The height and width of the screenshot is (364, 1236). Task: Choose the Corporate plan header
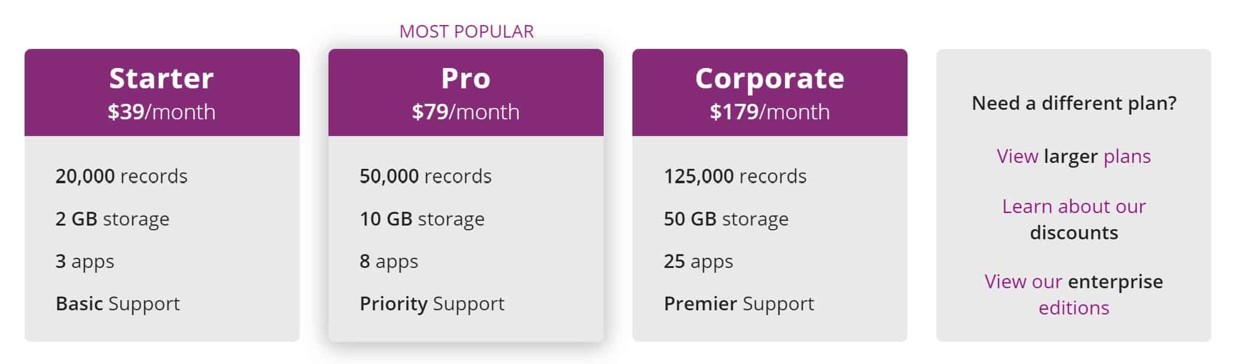pos(769,79)
